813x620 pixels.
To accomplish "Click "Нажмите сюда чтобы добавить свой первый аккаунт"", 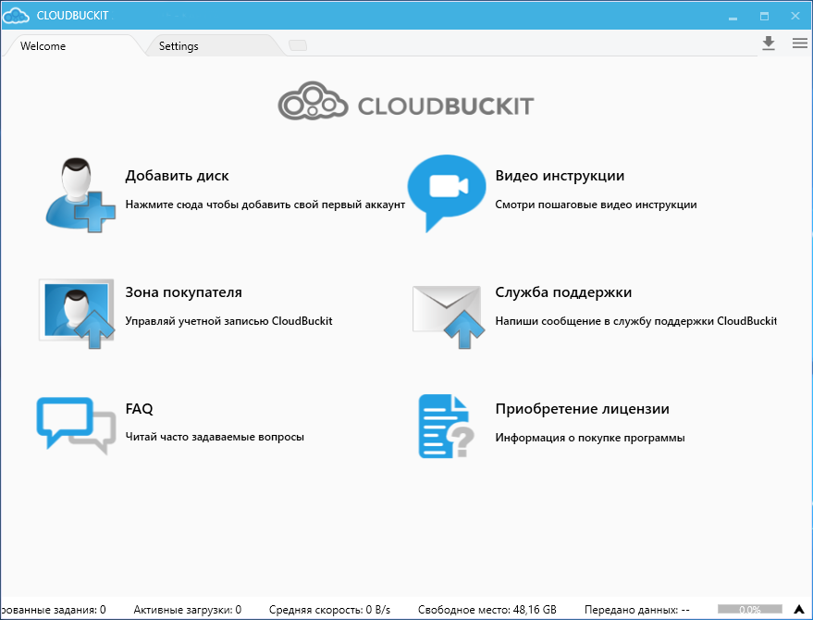I will click(x=265, y=205).
